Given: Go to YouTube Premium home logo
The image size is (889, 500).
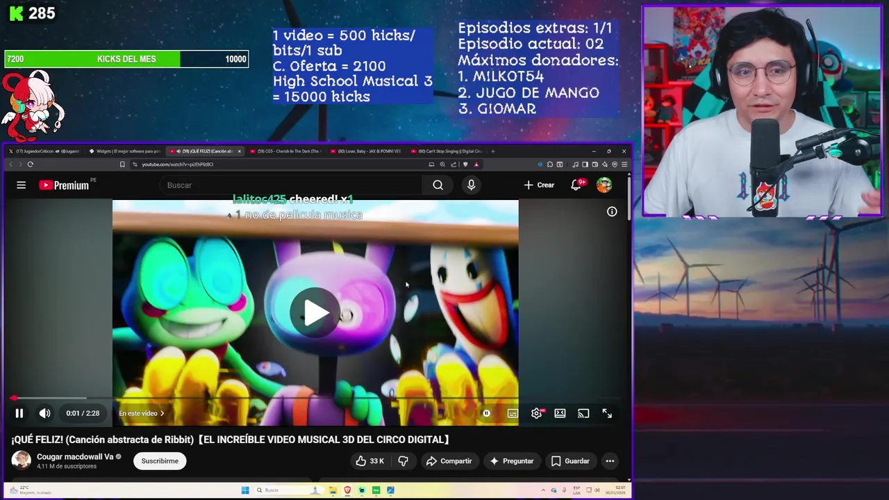Looking at the screenshot, I should [64, 185].
